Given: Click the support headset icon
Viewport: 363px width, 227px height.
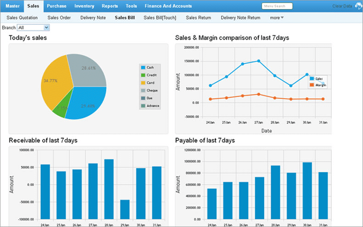Looking at the screenshot, I should click(358, 6).
